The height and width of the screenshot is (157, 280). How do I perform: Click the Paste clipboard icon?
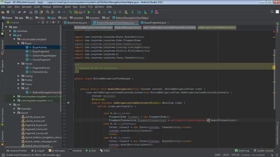(41, 12)
